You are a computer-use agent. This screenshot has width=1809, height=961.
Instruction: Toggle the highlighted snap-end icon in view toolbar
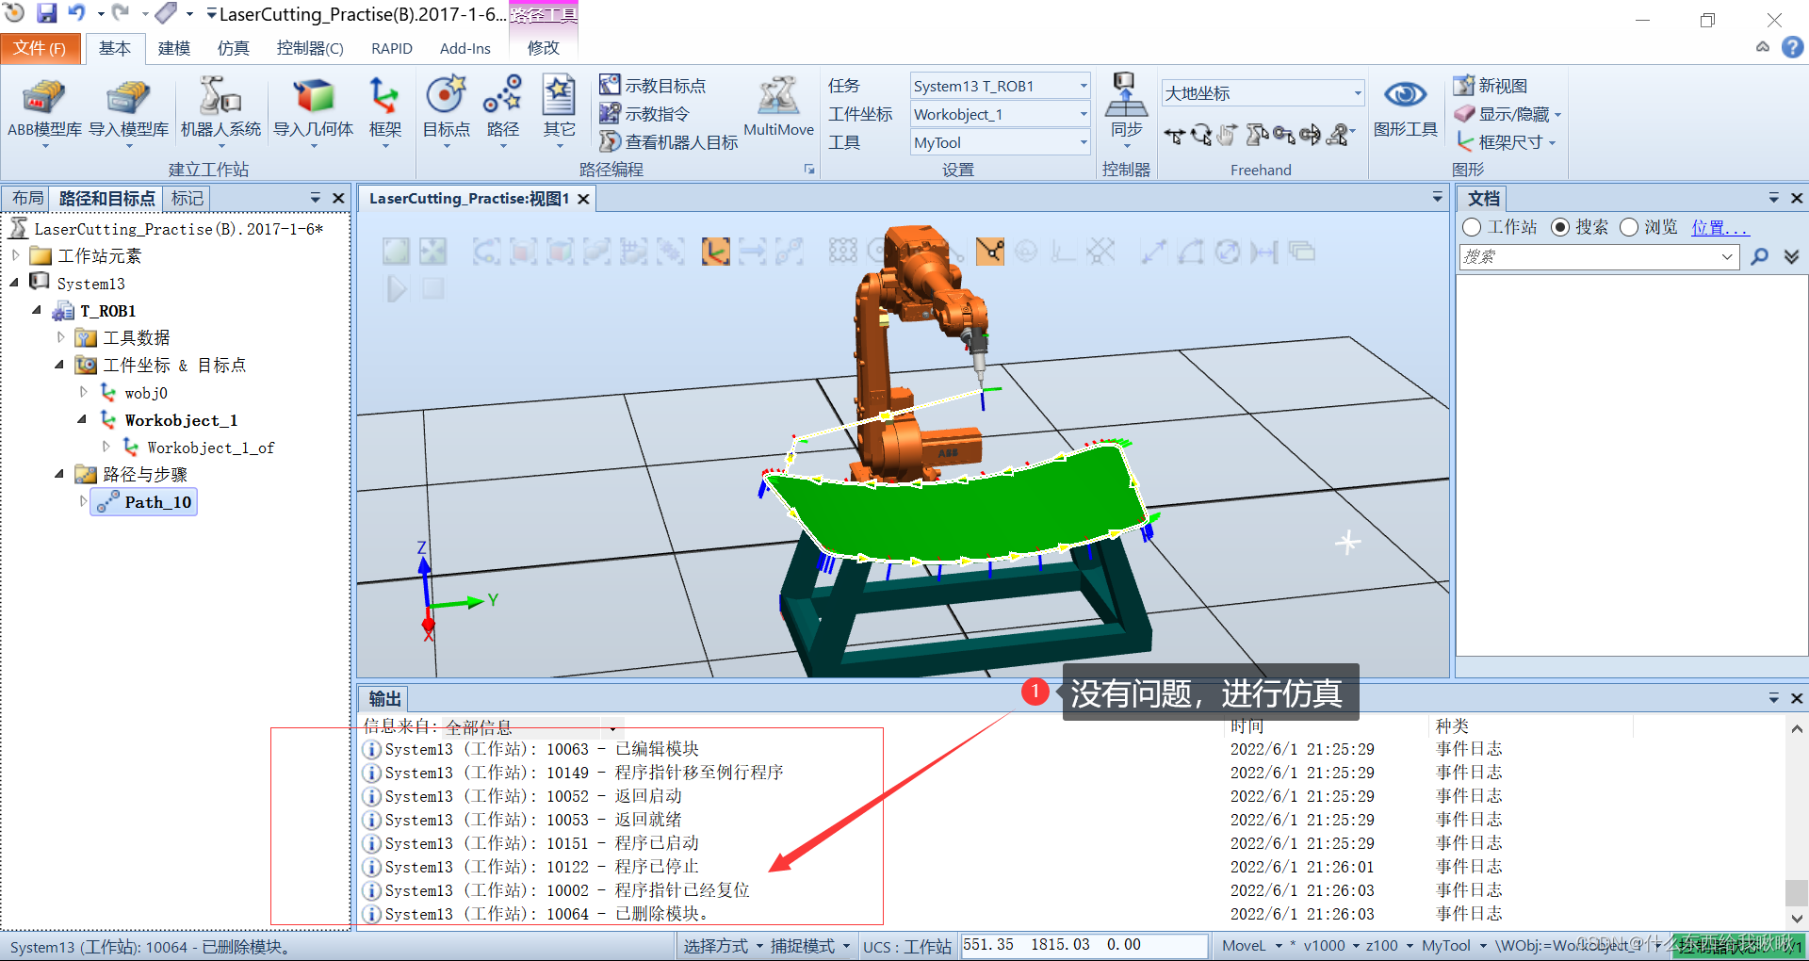(x=989, y=252)
